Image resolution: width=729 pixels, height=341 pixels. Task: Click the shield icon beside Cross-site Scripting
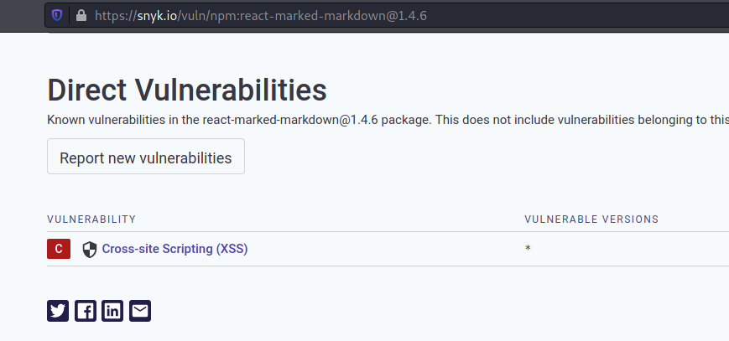point(90,250)
